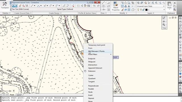Click the black layer color swatch
This screenshot has height=102, width=182.
pos(146,10)
